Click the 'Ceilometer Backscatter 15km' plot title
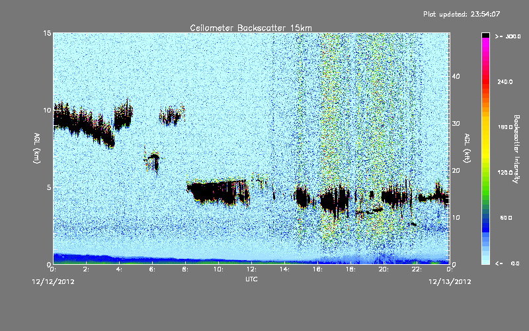This screenshot has height=331, width=529. click(251, 28)
